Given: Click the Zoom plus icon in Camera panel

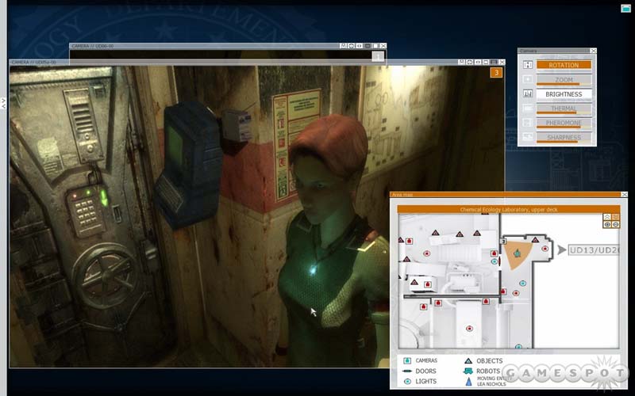Looking at the screenshot, I should 527,79.
